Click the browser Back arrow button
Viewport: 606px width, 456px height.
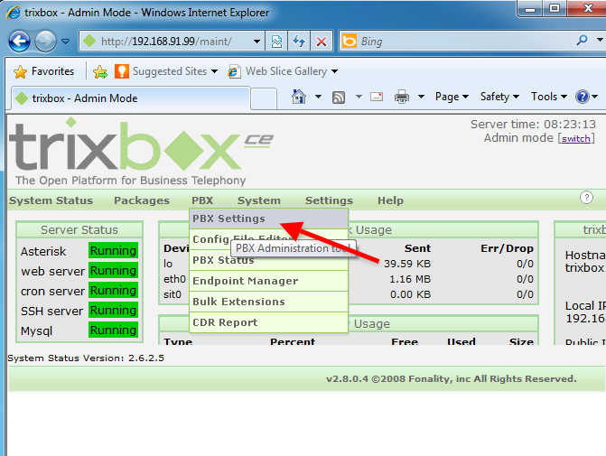(19, 41)
